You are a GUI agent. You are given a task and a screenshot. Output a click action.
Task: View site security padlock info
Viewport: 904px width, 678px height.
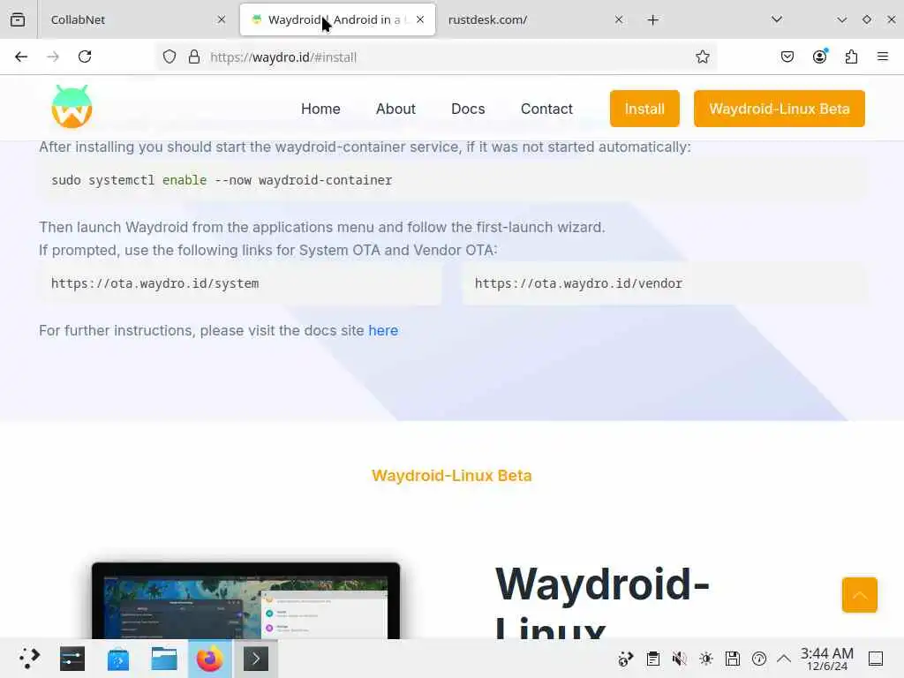[x=194, y=56]
